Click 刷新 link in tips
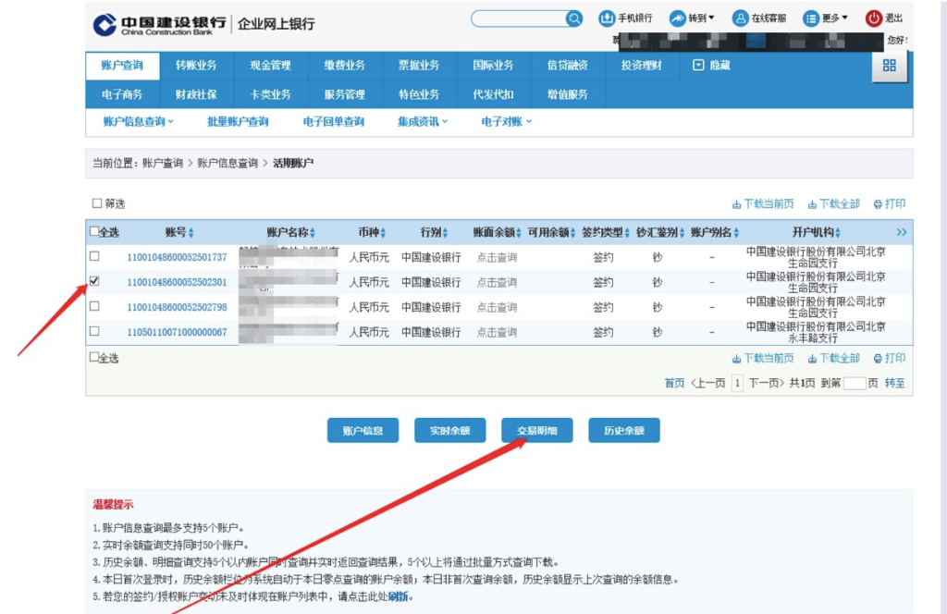 point(399,596)
